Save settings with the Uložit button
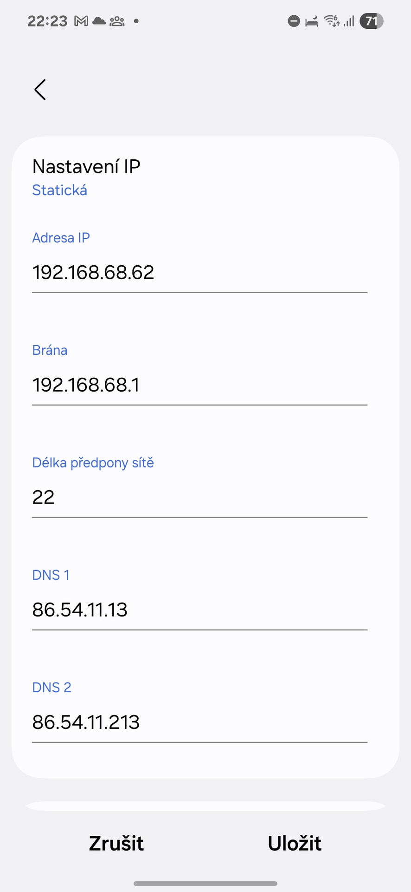The height and width of the screenshot is (892, 411). (295, 844)
